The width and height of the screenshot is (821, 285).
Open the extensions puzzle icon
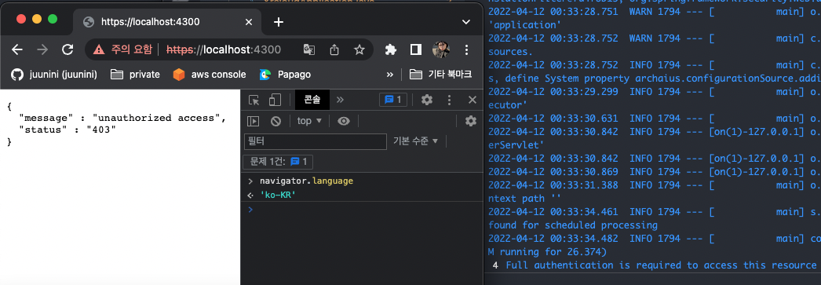tap(391, 49)
